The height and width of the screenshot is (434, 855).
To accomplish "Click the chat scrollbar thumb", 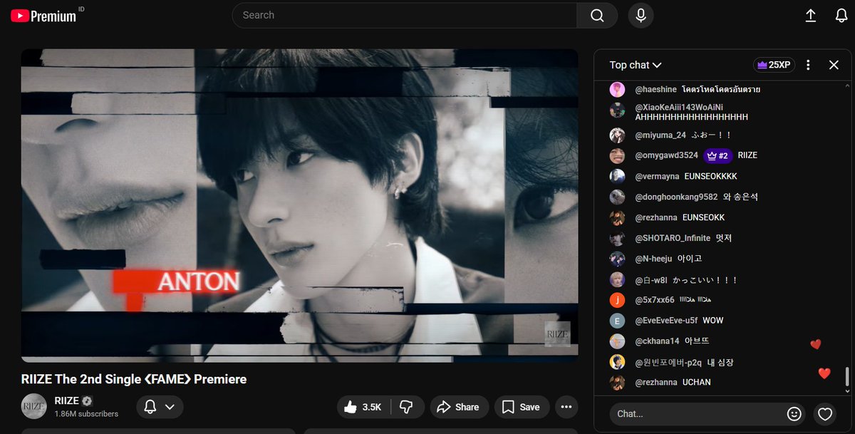I will pos(847,376).
